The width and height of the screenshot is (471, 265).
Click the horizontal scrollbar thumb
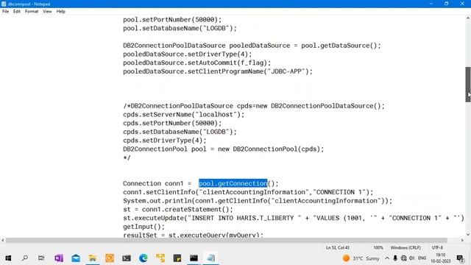(227, 241)
